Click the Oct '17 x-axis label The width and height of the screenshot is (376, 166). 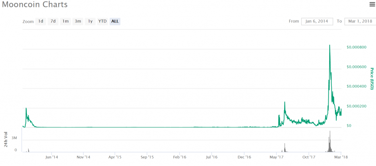click(308, 157)
